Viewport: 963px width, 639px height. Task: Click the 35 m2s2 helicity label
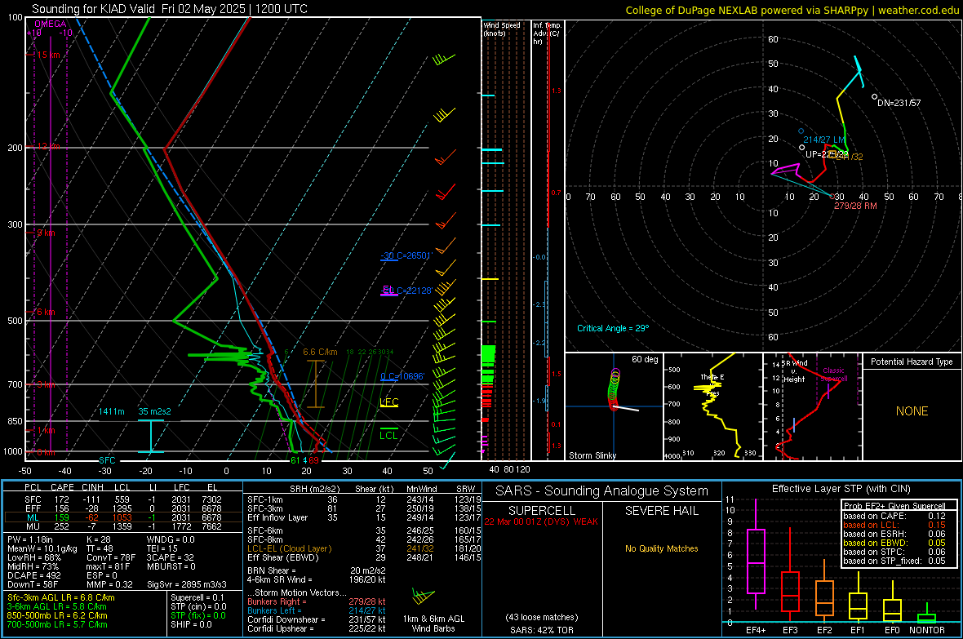point(155,411)
